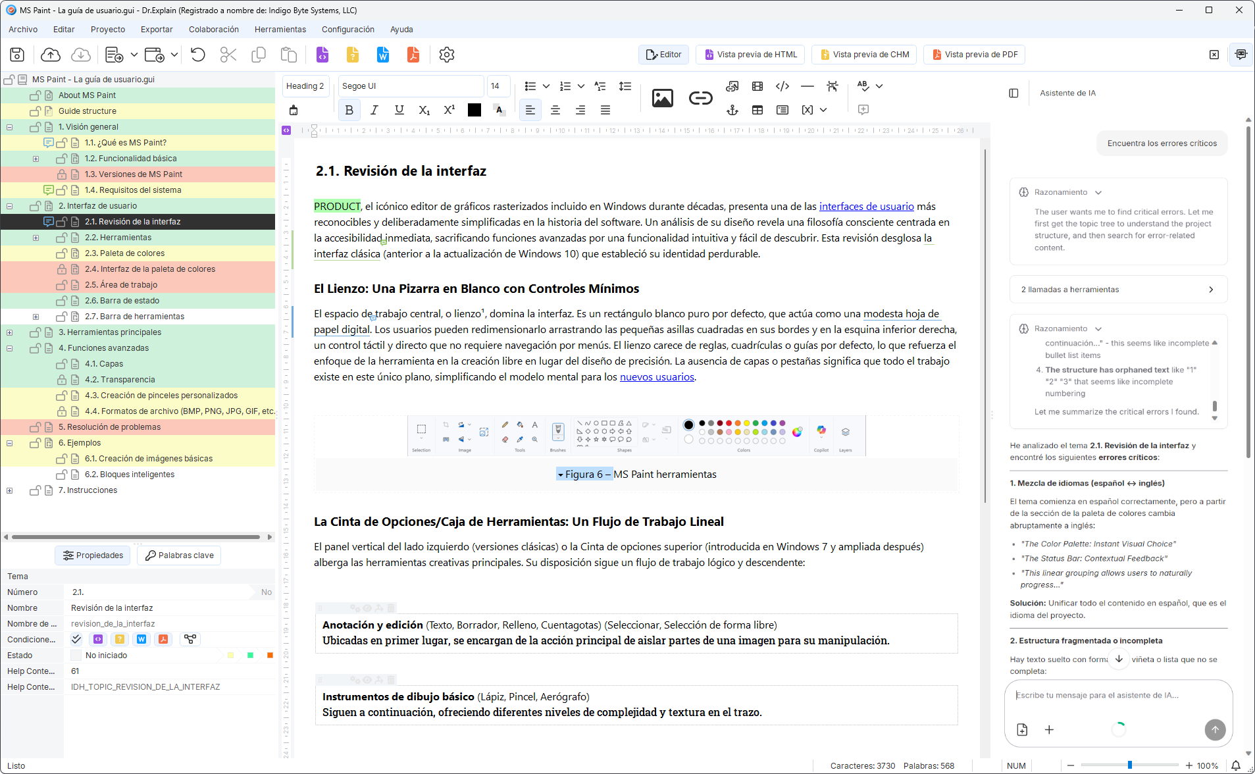Screen dimensions: 1255x774
Task: Open the font size 14 dropdown
Action: pos(499,86)
